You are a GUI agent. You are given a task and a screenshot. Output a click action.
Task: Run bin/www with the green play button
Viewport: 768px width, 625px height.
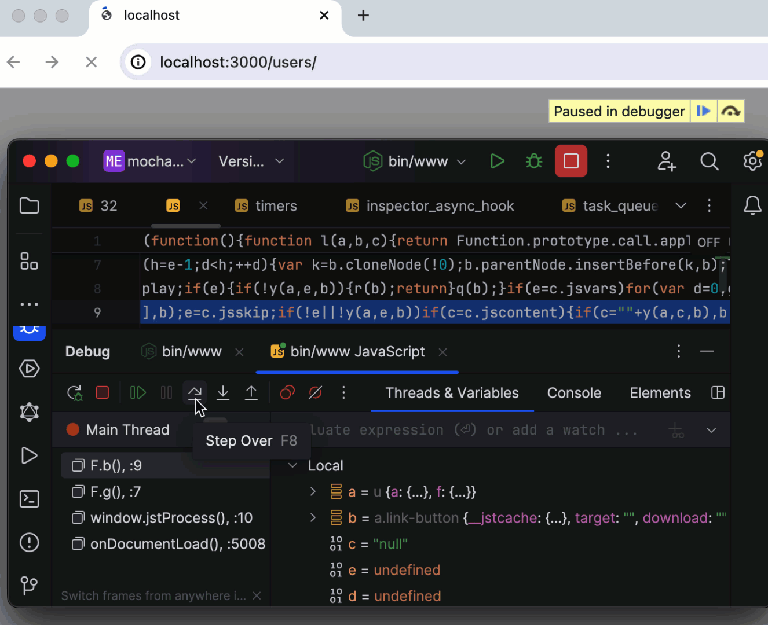[x=497, y=161]
